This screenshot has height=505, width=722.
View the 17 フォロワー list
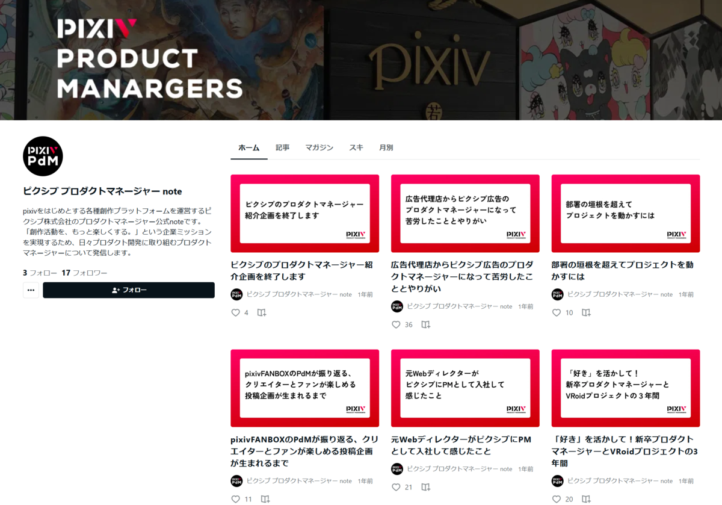click(84, 273)
